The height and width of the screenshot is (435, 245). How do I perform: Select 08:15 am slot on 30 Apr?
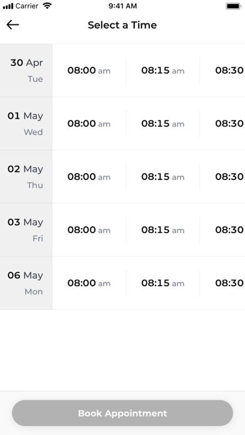163,71
